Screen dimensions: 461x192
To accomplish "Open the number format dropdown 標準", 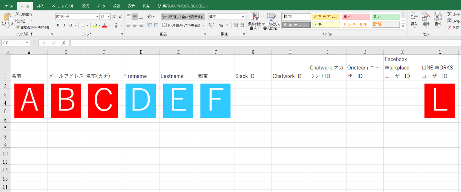I will pos(243,17).
